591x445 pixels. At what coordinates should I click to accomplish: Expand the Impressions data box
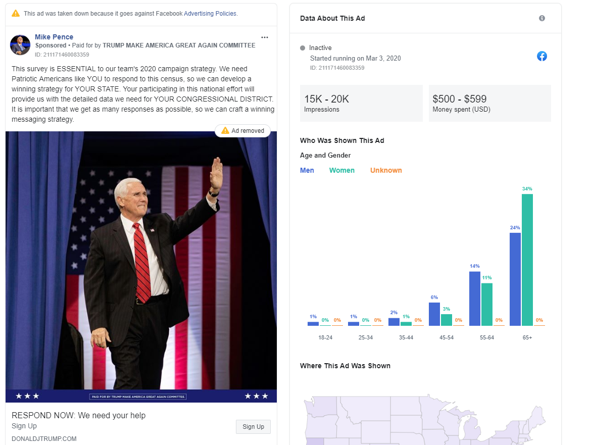pyautogui.click(x=361, y=103)
